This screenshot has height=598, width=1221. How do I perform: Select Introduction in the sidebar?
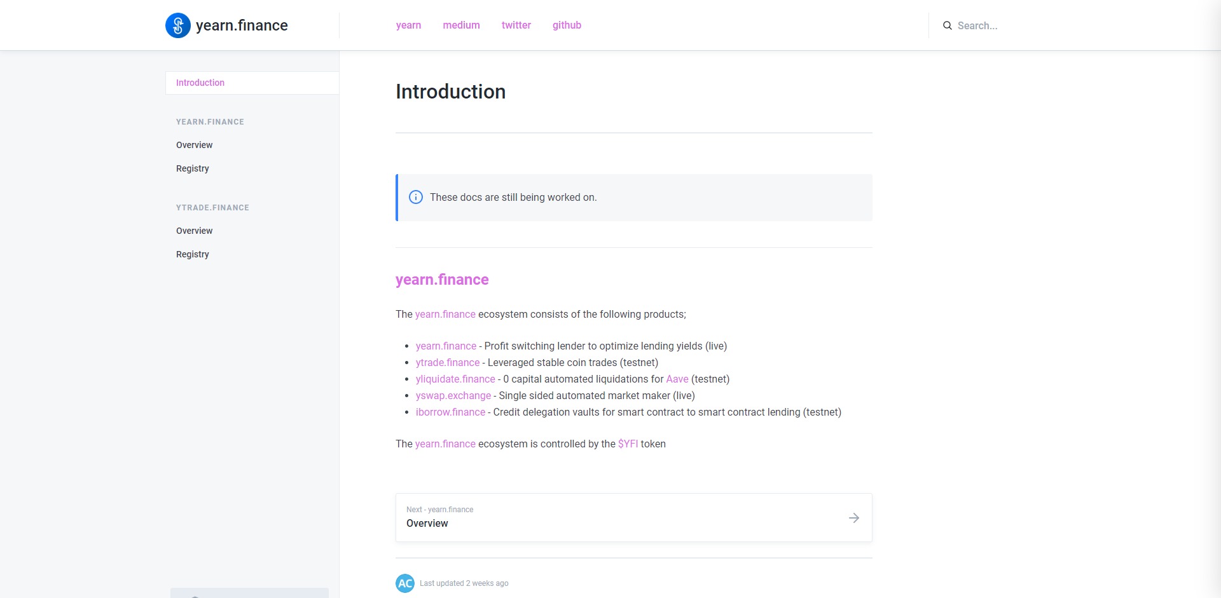tap(252, 83)
